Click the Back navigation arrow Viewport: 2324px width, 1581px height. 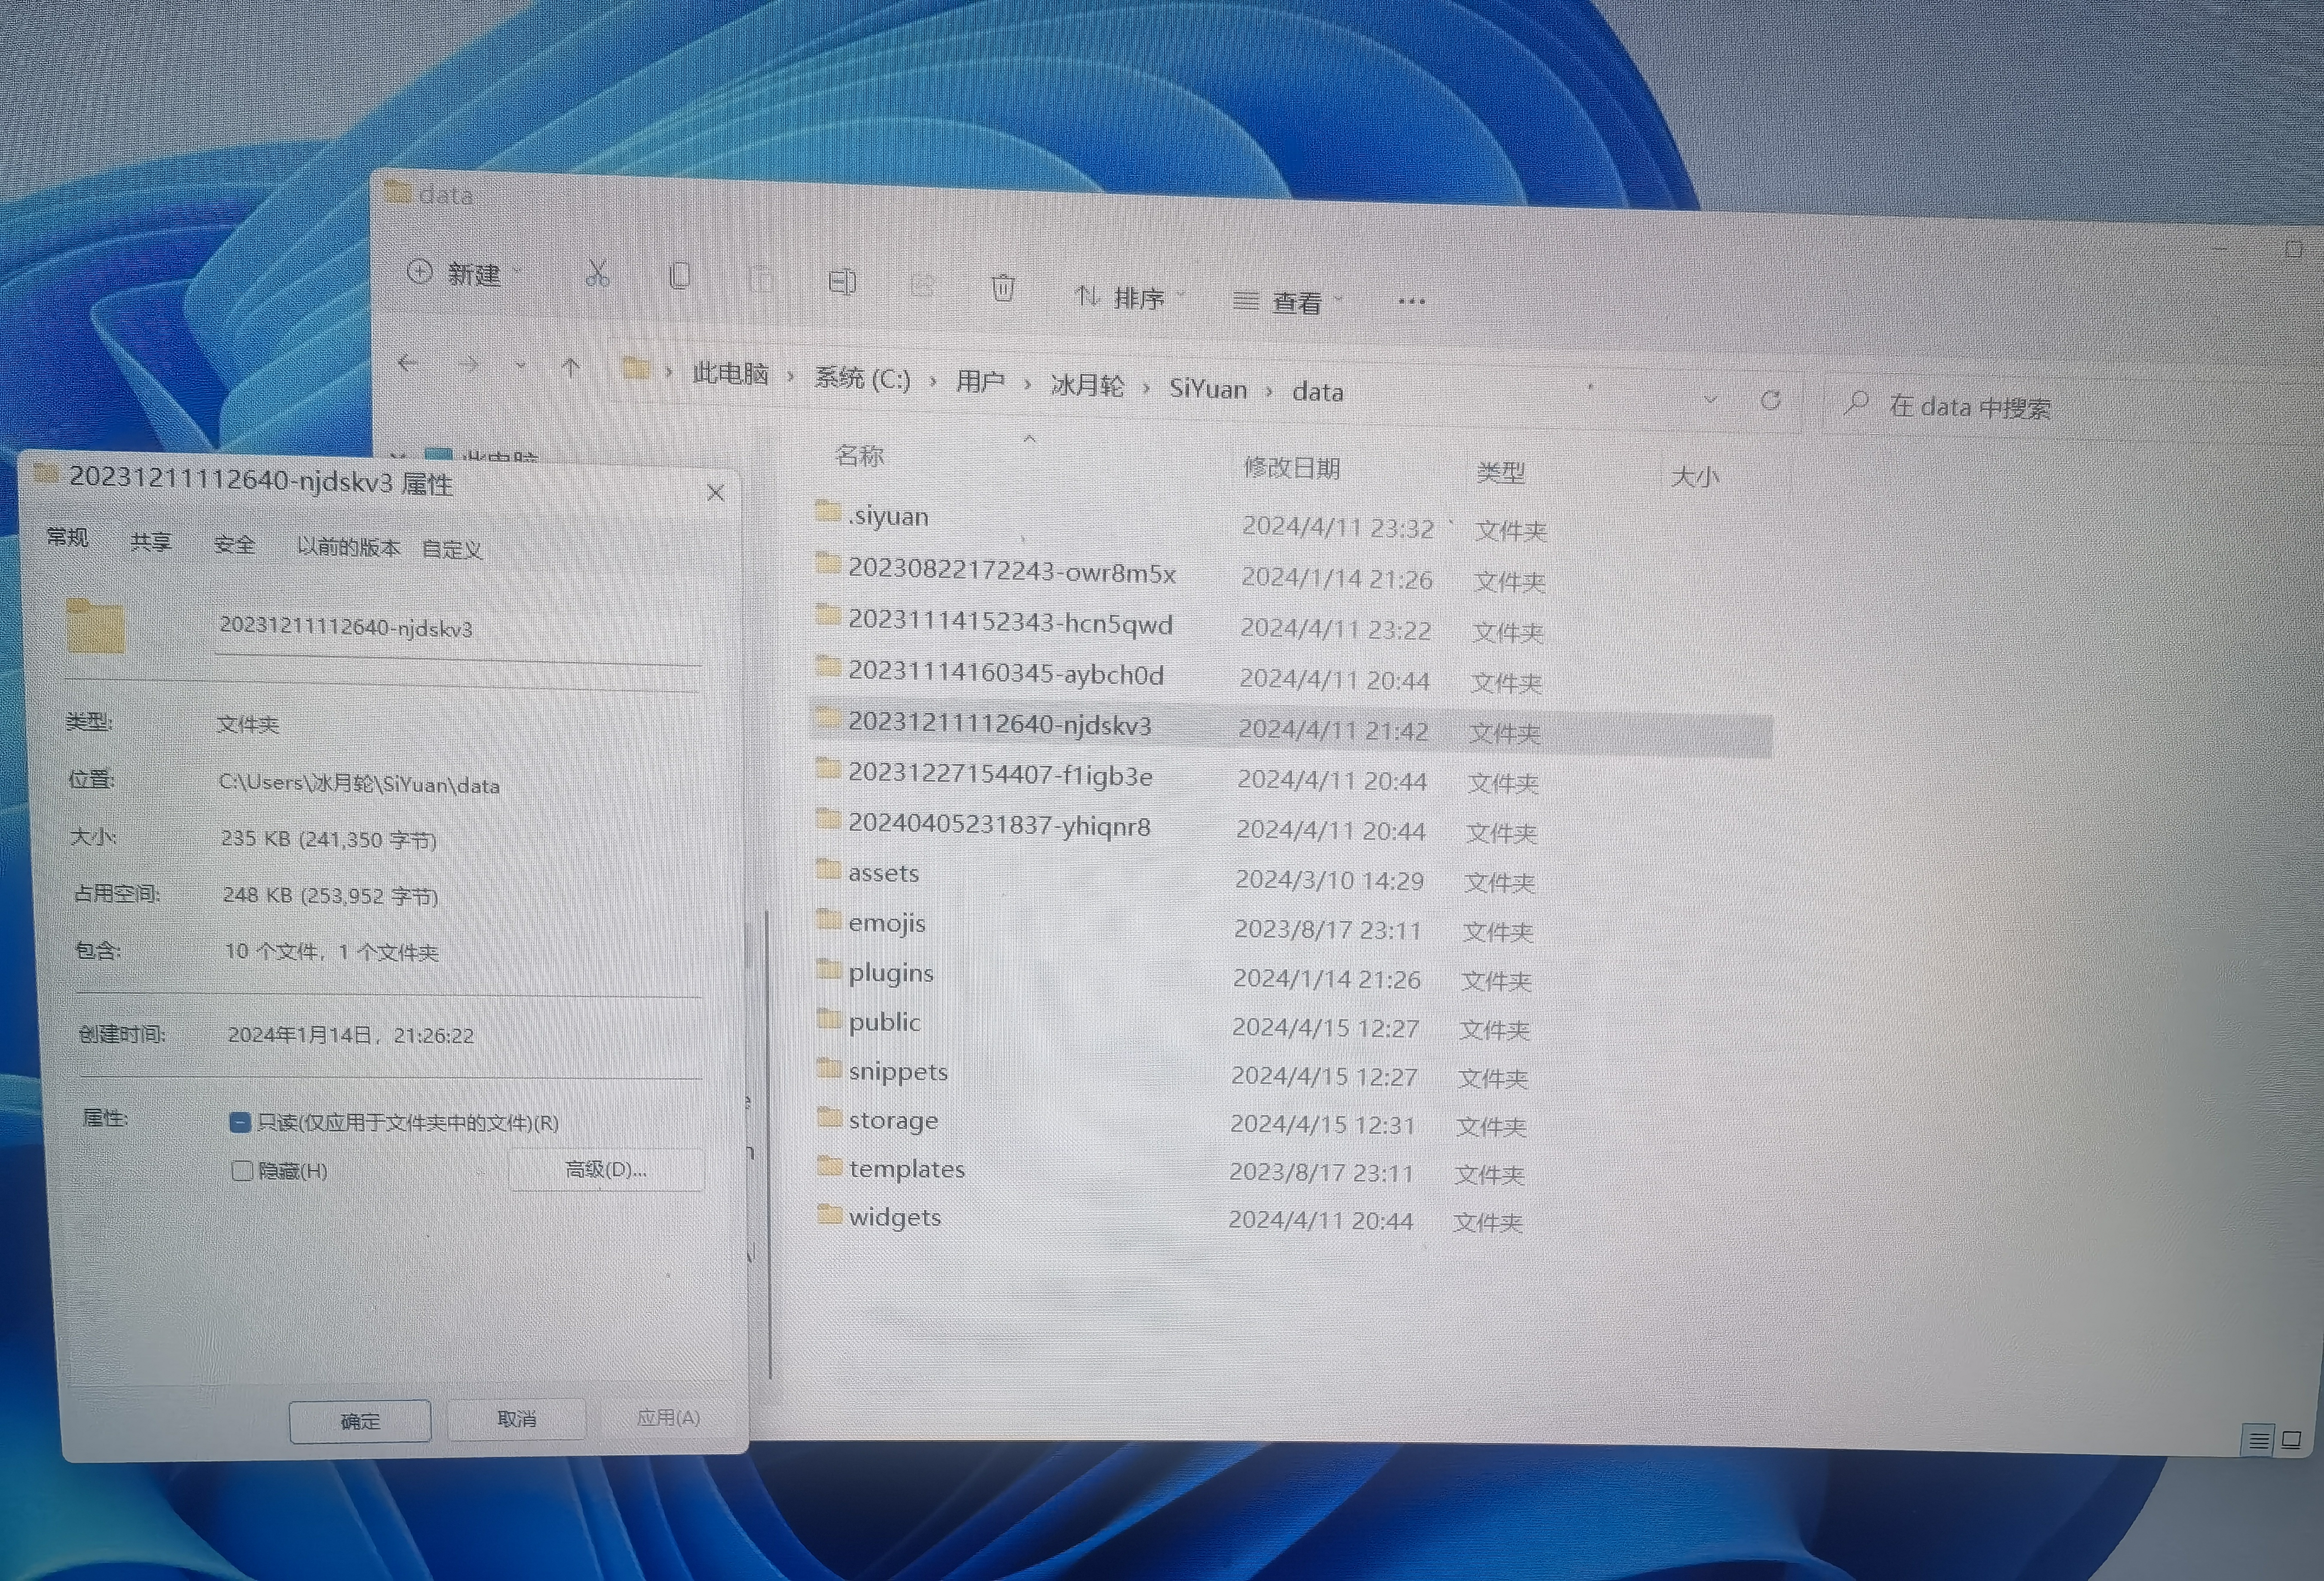407,363
